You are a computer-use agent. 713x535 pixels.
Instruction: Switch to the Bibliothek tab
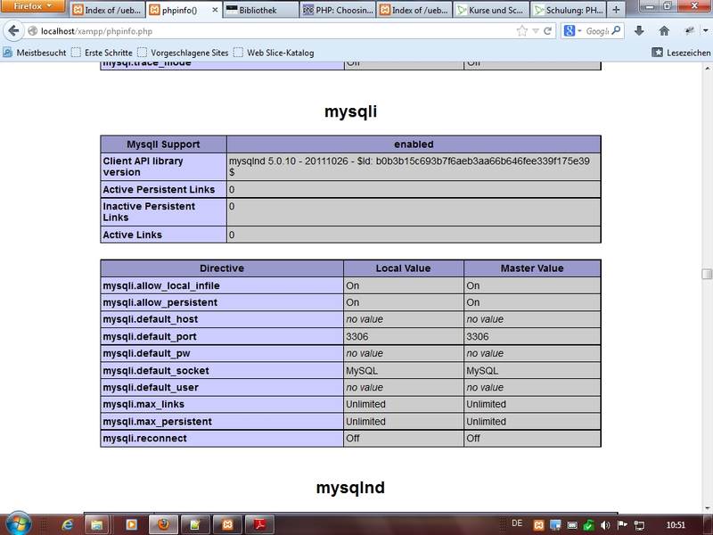pyautogui.click(x=258, y=11)
